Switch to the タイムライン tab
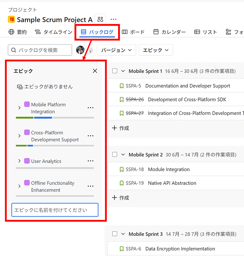The image size is (244, 256). click(x=54, y=32)
